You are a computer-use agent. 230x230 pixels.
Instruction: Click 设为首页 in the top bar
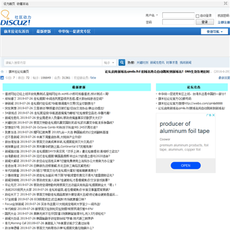9,4
